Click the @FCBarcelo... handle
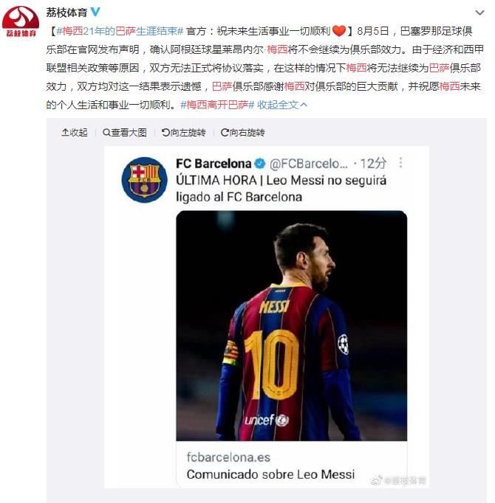 (x=309, y=164)
